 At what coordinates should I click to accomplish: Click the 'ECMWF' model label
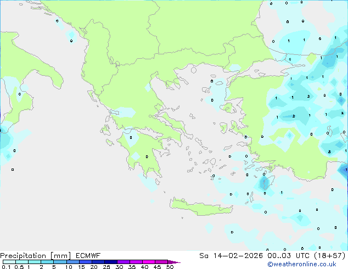coord(88,256)
